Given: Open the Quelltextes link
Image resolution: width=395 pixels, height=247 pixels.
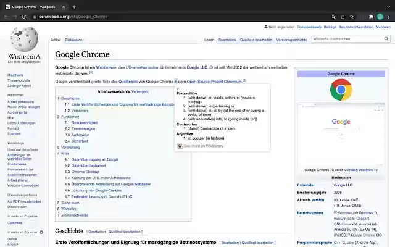Looking at the screenshot, I should click(128, 82).
